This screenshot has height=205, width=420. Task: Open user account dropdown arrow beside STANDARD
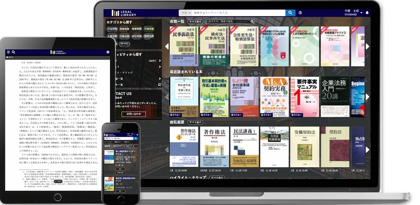click(x=362, y=13)
